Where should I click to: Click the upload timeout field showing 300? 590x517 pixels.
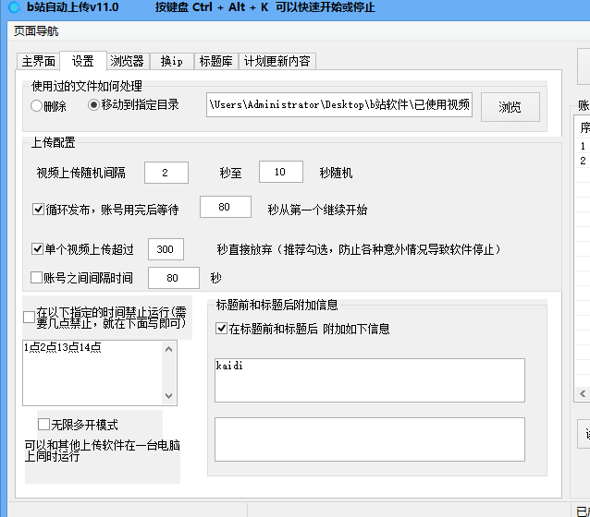(166, 249)
